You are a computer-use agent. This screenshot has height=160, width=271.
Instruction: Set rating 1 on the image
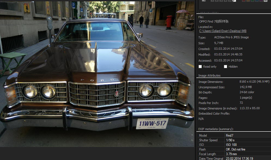click(x=212, y=1)
